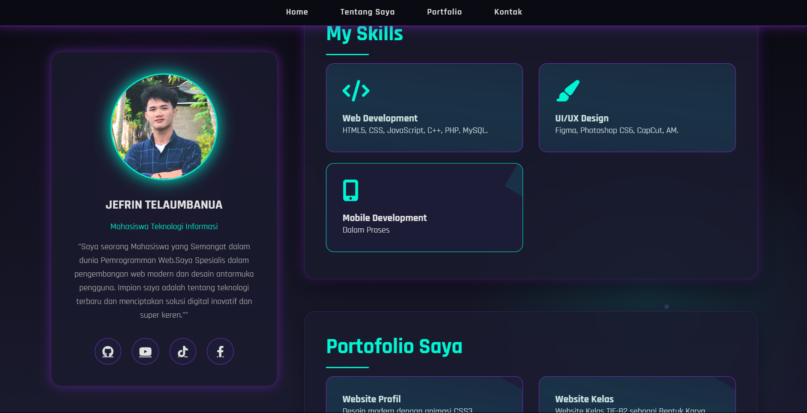
Task: Click the phone Mobile Development icon
Action: [x=350, y=190]
